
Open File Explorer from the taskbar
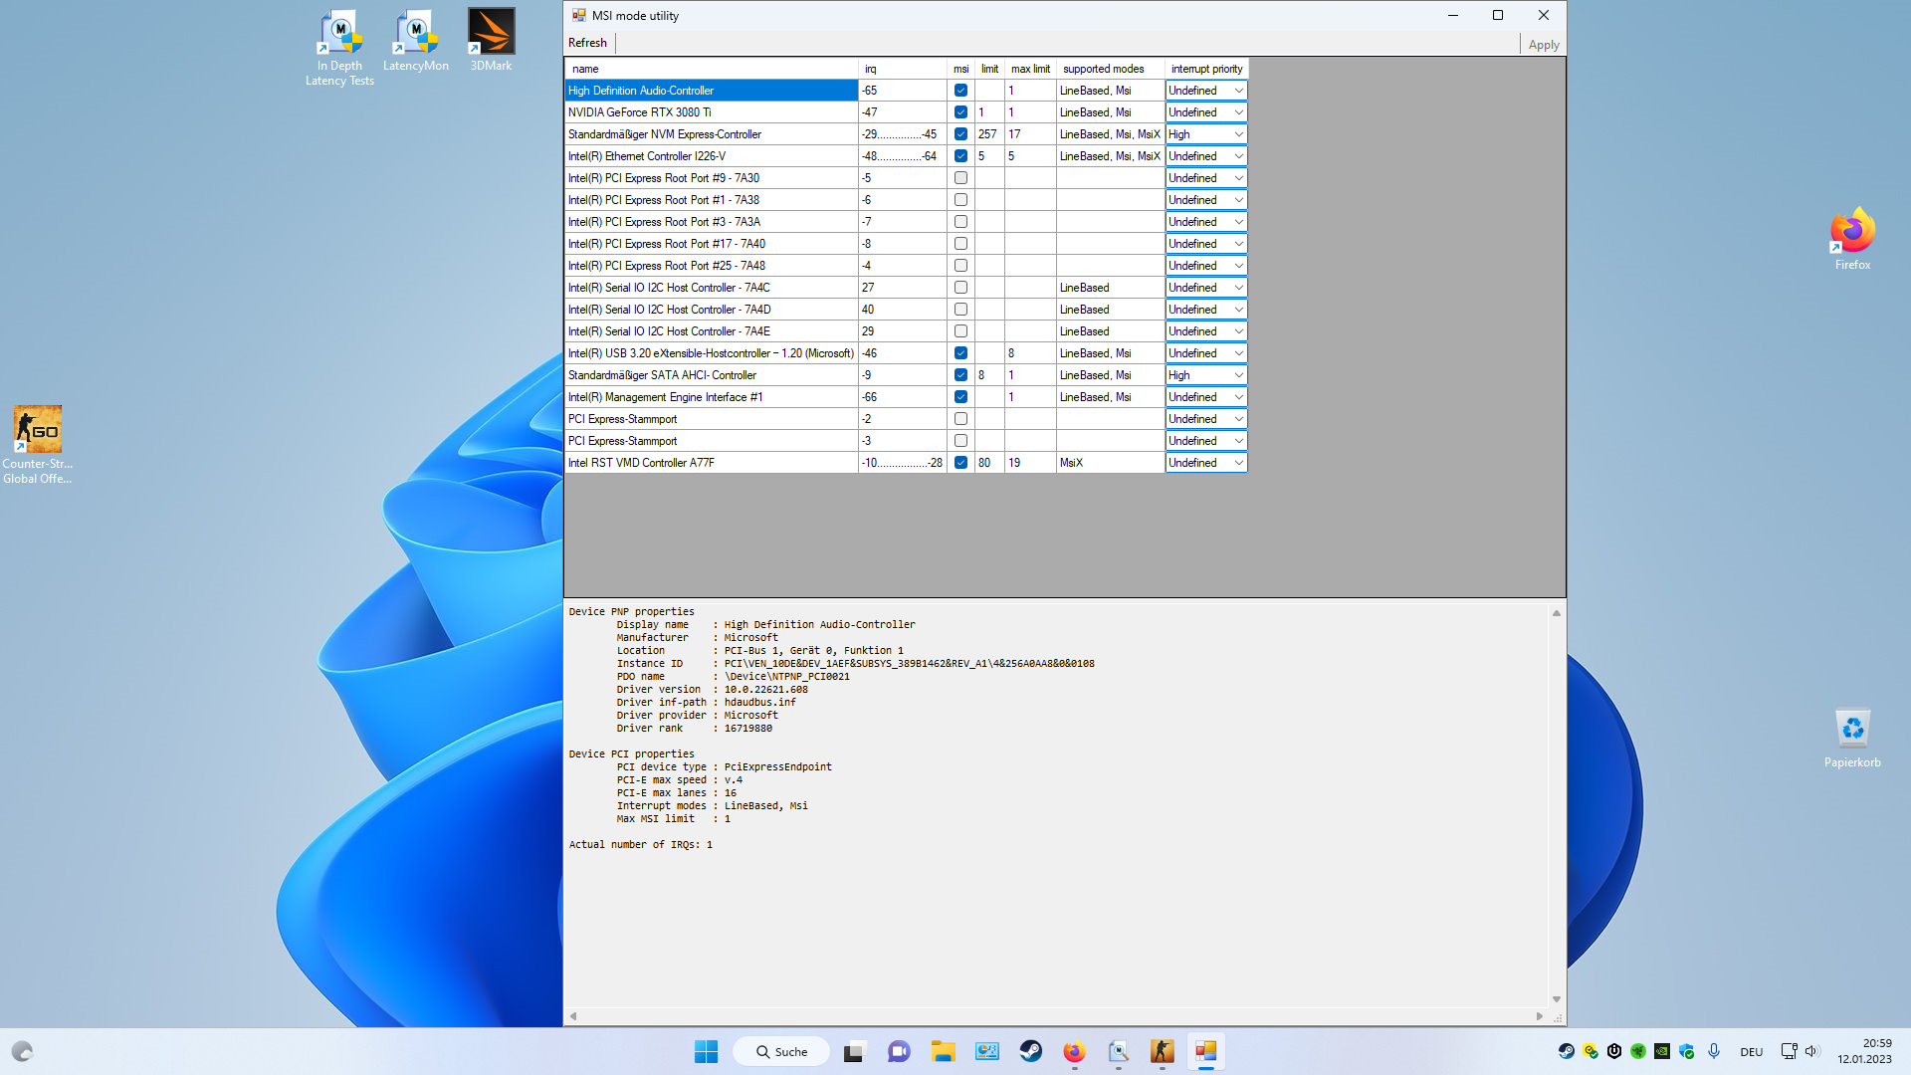[943, 1051]
